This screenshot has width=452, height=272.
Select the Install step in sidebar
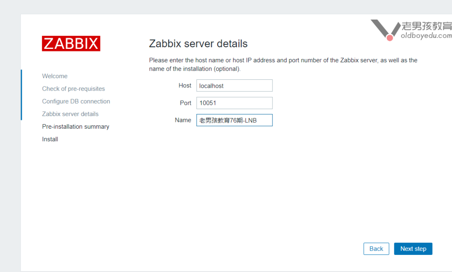[x=50, y=139]
